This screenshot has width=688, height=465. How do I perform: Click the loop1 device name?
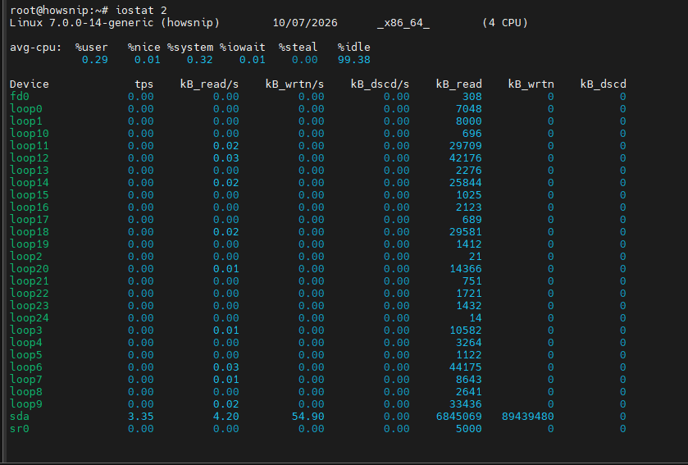(x=26, y=121)
